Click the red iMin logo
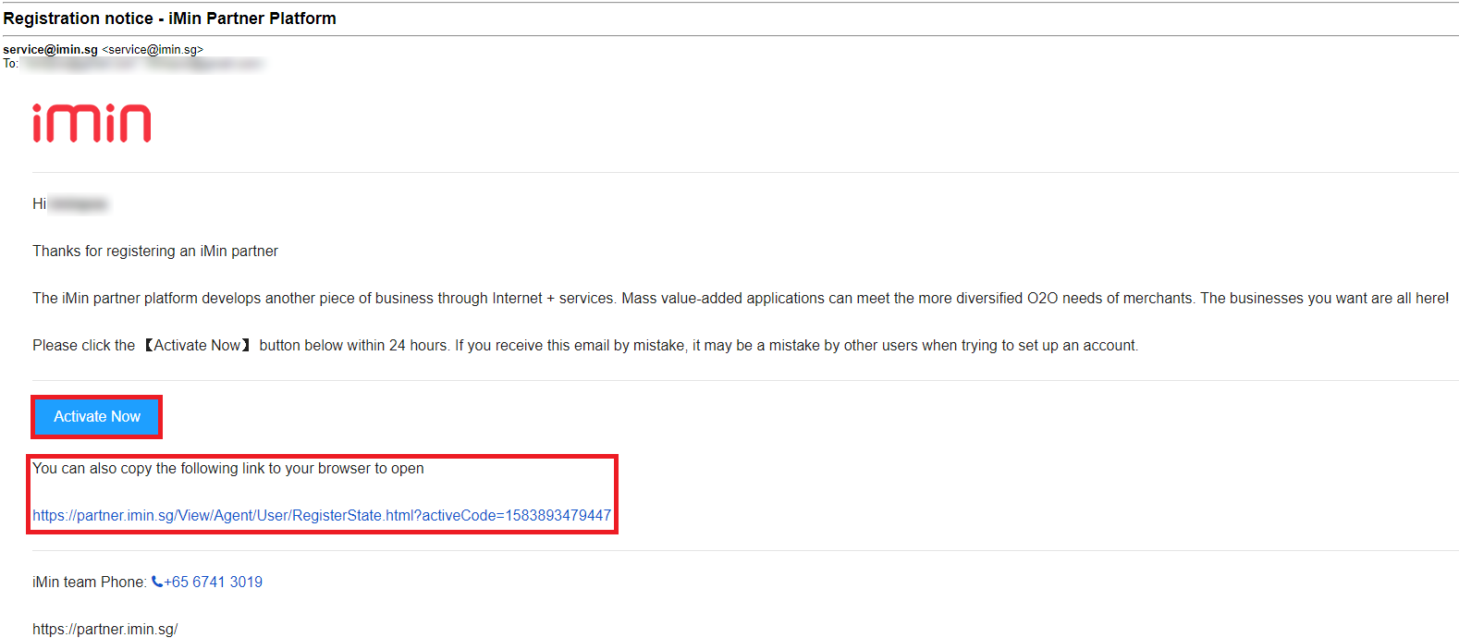Screen dimensions: 1459x638 pyautogui.click(x=92, y=123)
